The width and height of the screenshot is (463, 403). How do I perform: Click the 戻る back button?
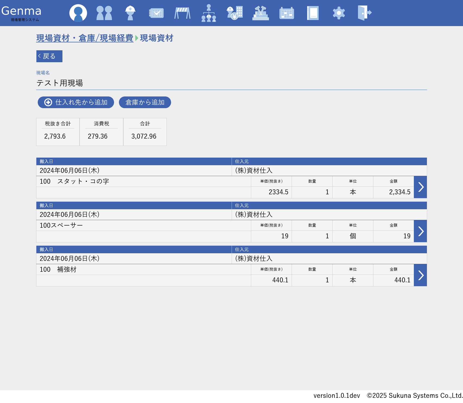(49, 56)
